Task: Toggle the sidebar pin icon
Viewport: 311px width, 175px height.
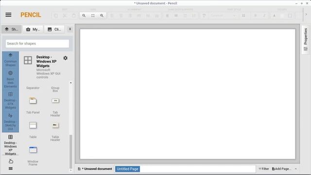Action: click(x=70, y=29)
